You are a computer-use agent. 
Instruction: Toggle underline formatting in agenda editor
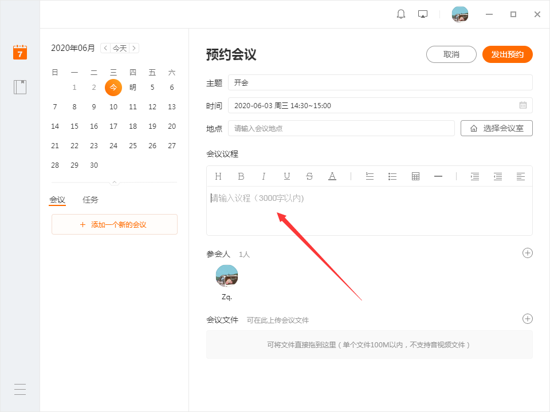point(287,176)
